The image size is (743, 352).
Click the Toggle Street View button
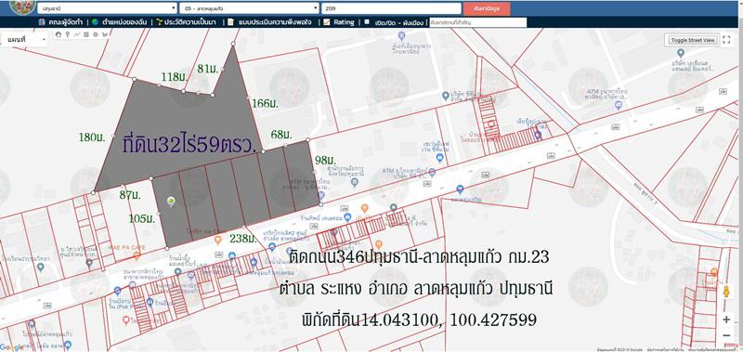(692, 40)
